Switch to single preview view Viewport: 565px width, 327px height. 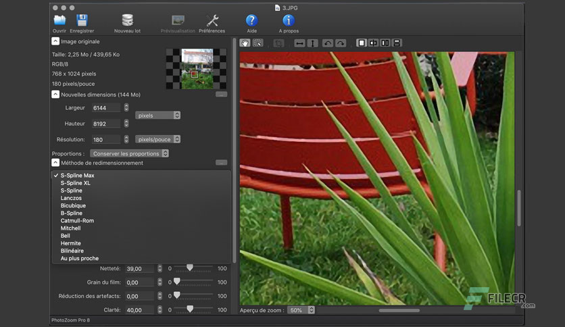coord(362,43)
